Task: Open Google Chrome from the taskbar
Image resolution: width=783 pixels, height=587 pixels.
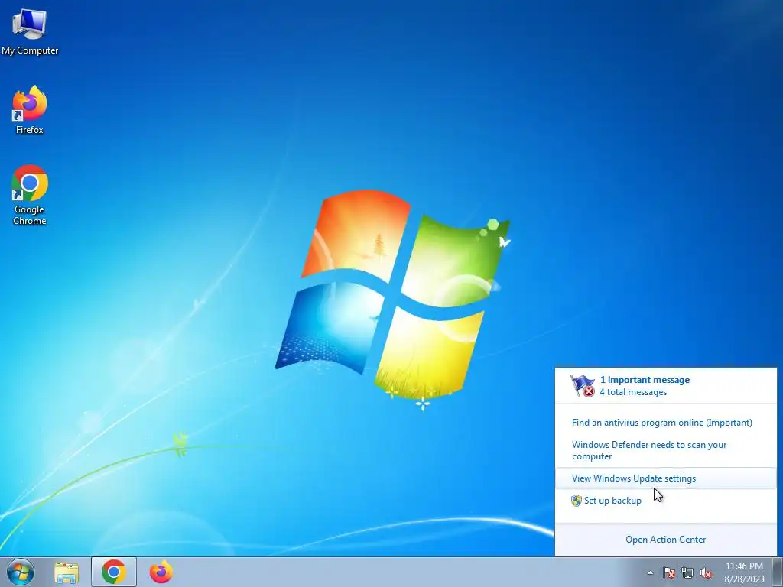Action: click(x=114, y=572)
